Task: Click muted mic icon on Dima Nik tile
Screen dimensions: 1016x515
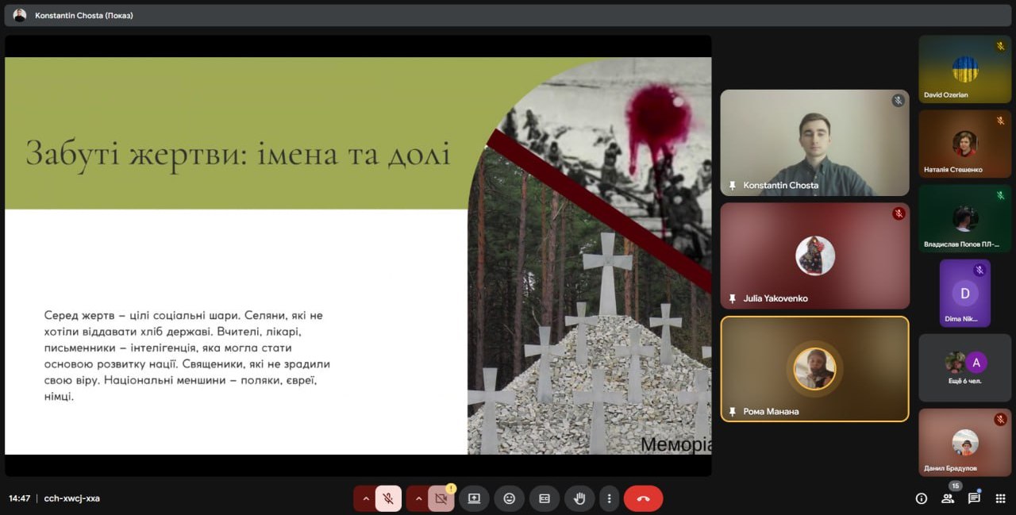Action: pos(979,270)
